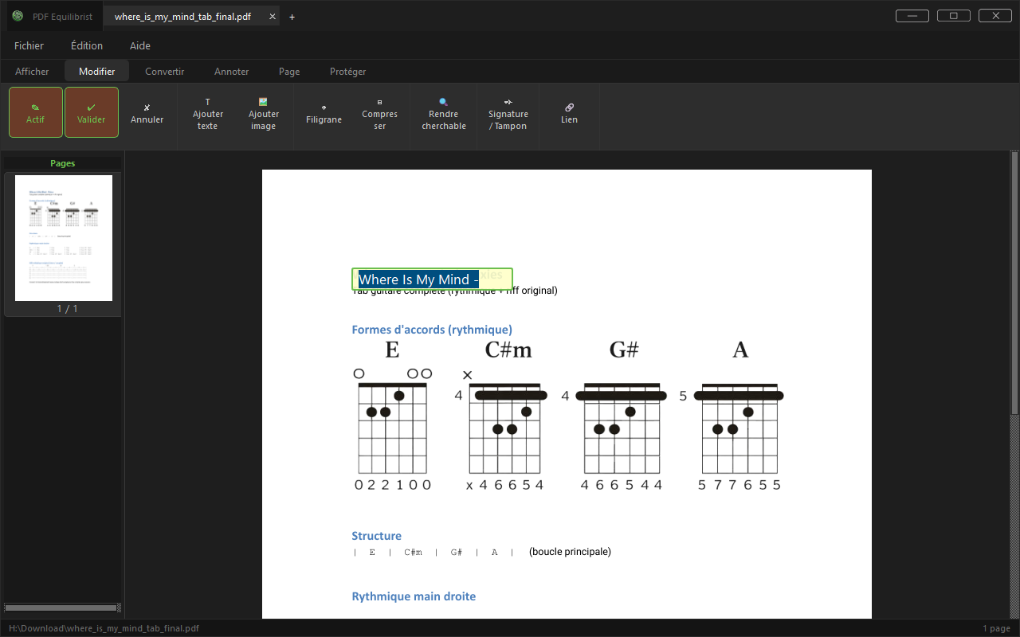
Task: Open the Édition menu
Action: pos(87,46)
